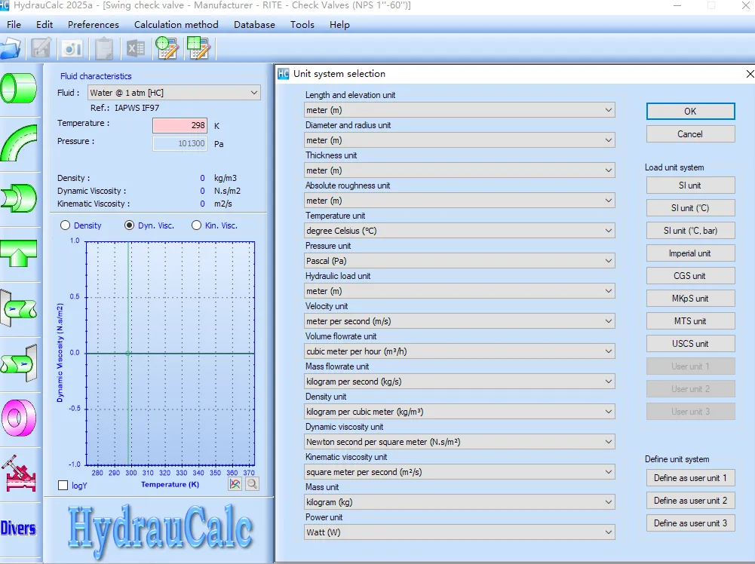
Task: Load the MTS unit system
Action: (x=690, y=321)
